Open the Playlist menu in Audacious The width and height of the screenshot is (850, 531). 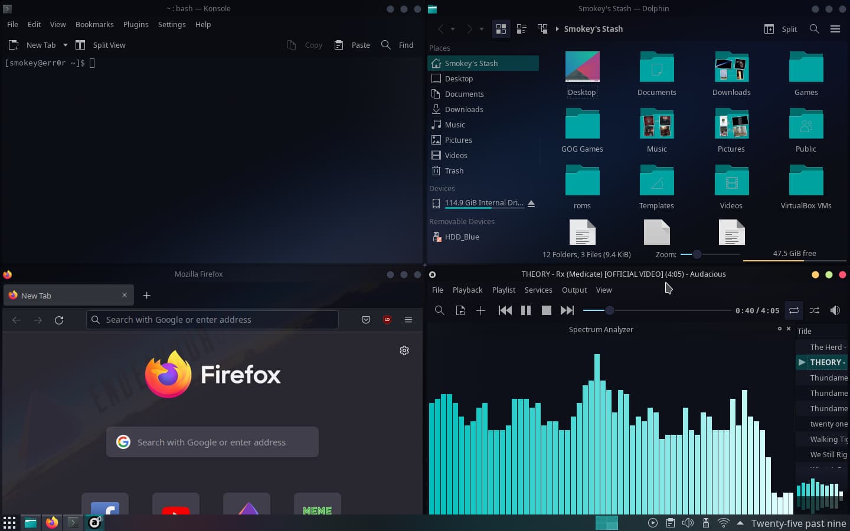(504, 290)
